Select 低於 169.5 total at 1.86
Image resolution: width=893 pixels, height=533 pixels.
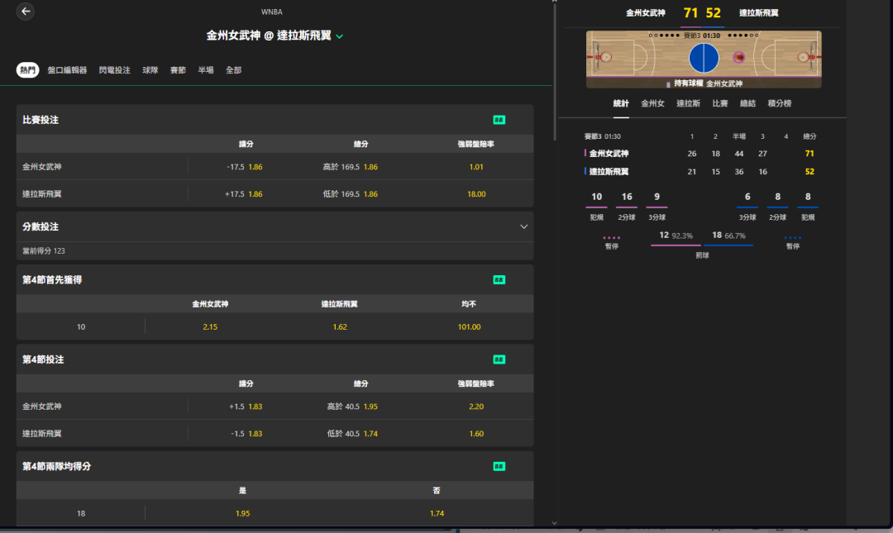pos(351,193)
